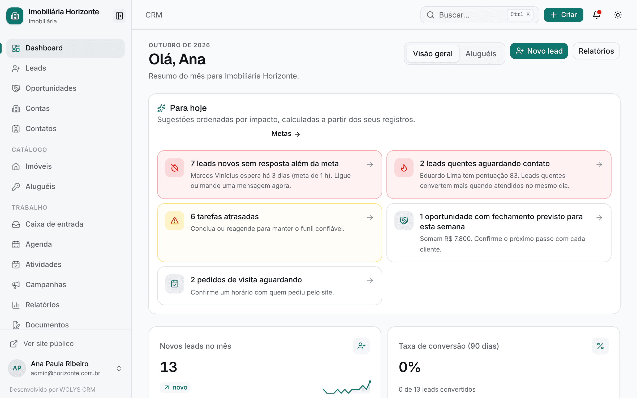Open Campanhas section
The width and height of the screenshot is (637, 398).
(x=65, y=285)
